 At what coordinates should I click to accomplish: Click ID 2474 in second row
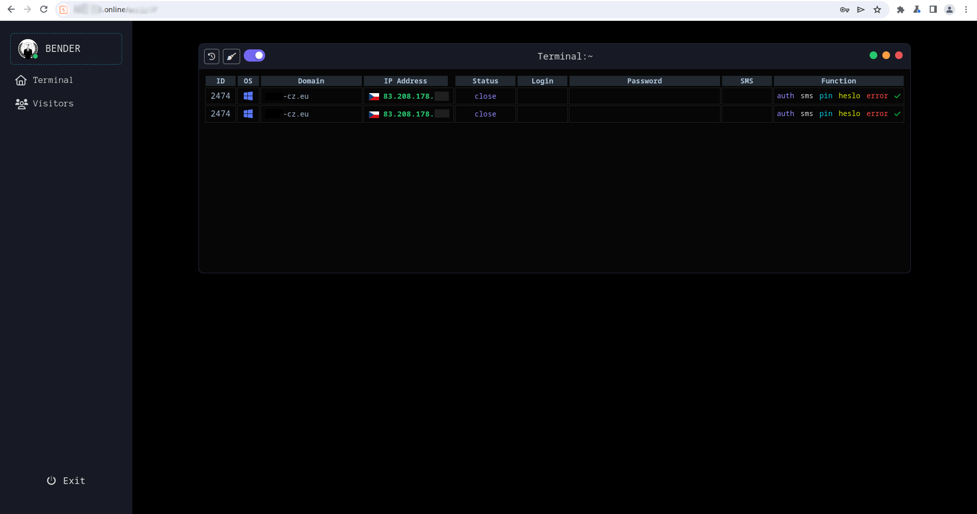220,113
